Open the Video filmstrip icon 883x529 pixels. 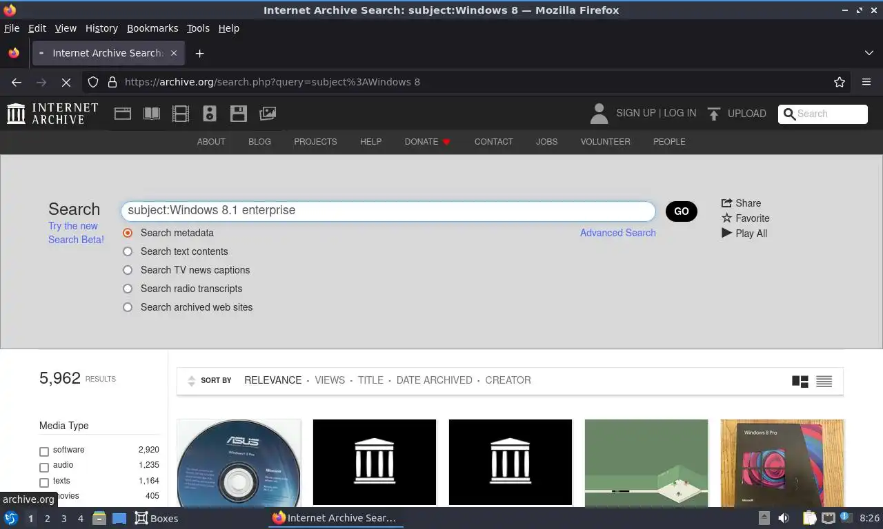pos(181,114)
